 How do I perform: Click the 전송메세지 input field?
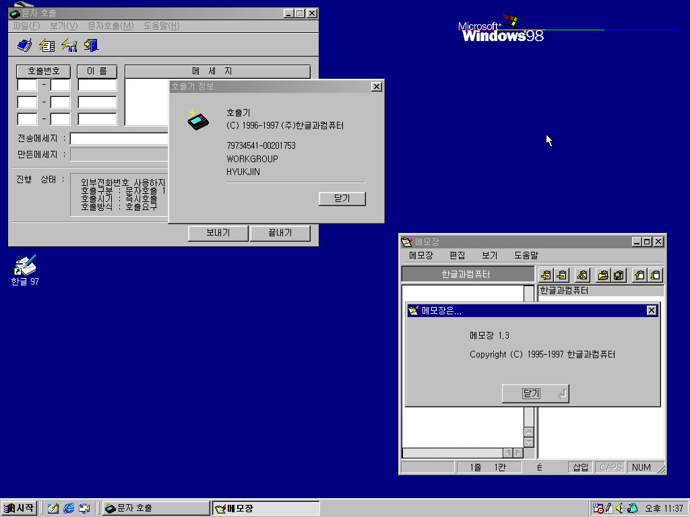tap(119, 139)
